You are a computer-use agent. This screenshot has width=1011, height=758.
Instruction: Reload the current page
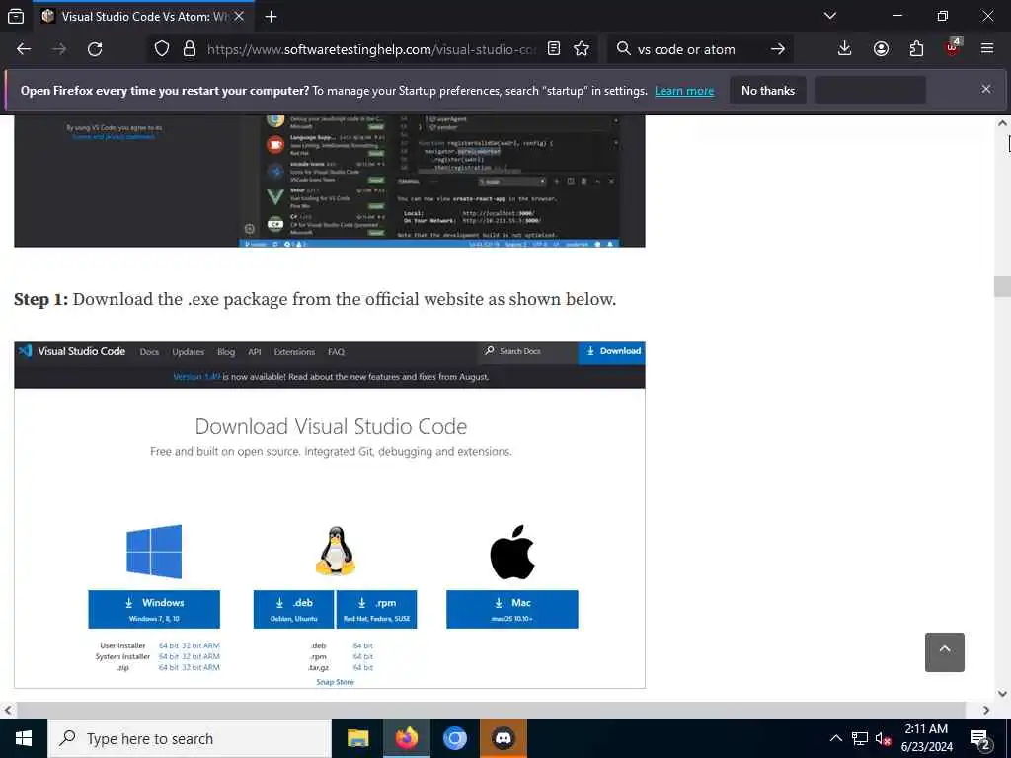pos(95,49)
